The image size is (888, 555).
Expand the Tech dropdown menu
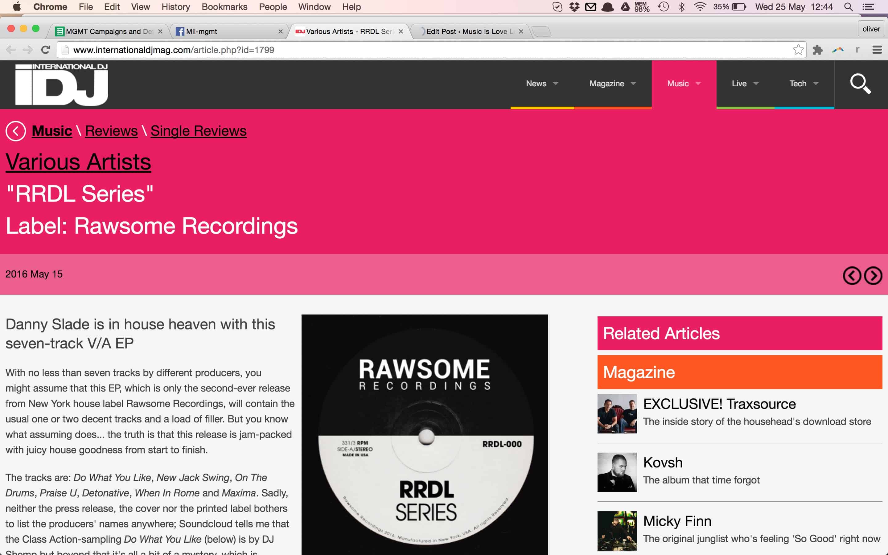coord(804,84)
